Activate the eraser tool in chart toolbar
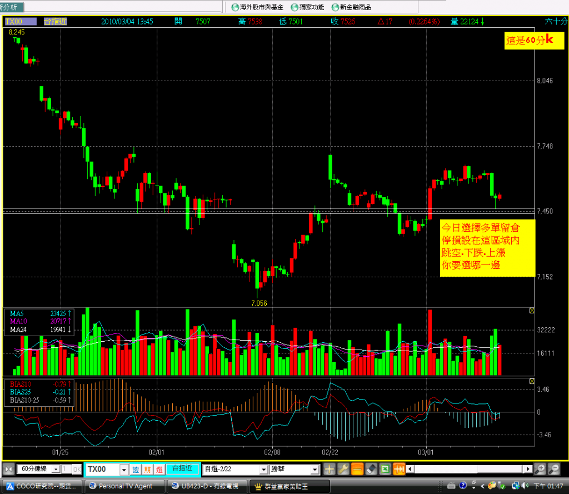Viewport: 569px width, 494px height. pos(371,470)
